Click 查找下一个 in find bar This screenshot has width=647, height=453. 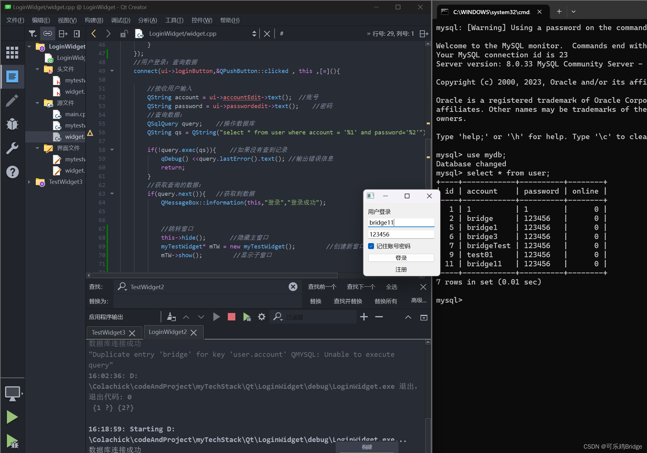(361, 287)
